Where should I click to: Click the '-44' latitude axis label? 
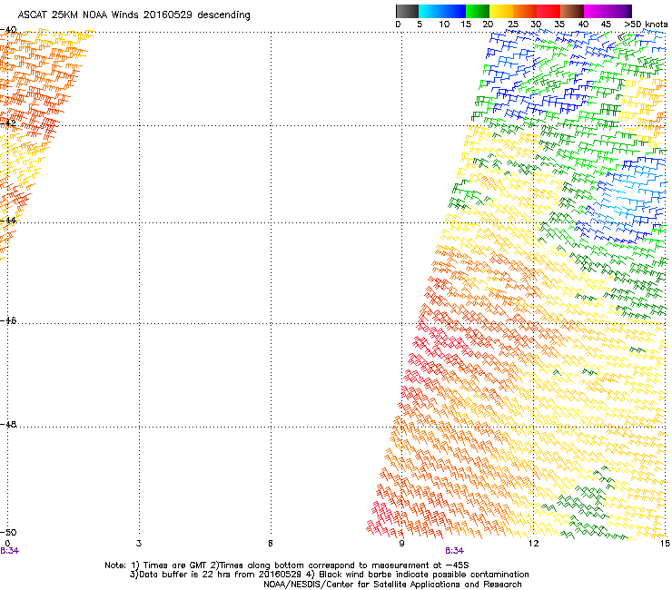8,221
